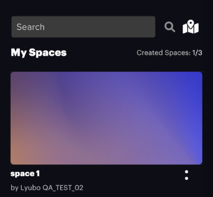Enter space 1 via its name label
Viewport: 213px width, 197px height.
tap(25, 174)
